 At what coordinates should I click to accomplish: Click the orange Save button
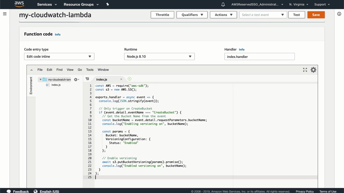(x=316, y=15)
